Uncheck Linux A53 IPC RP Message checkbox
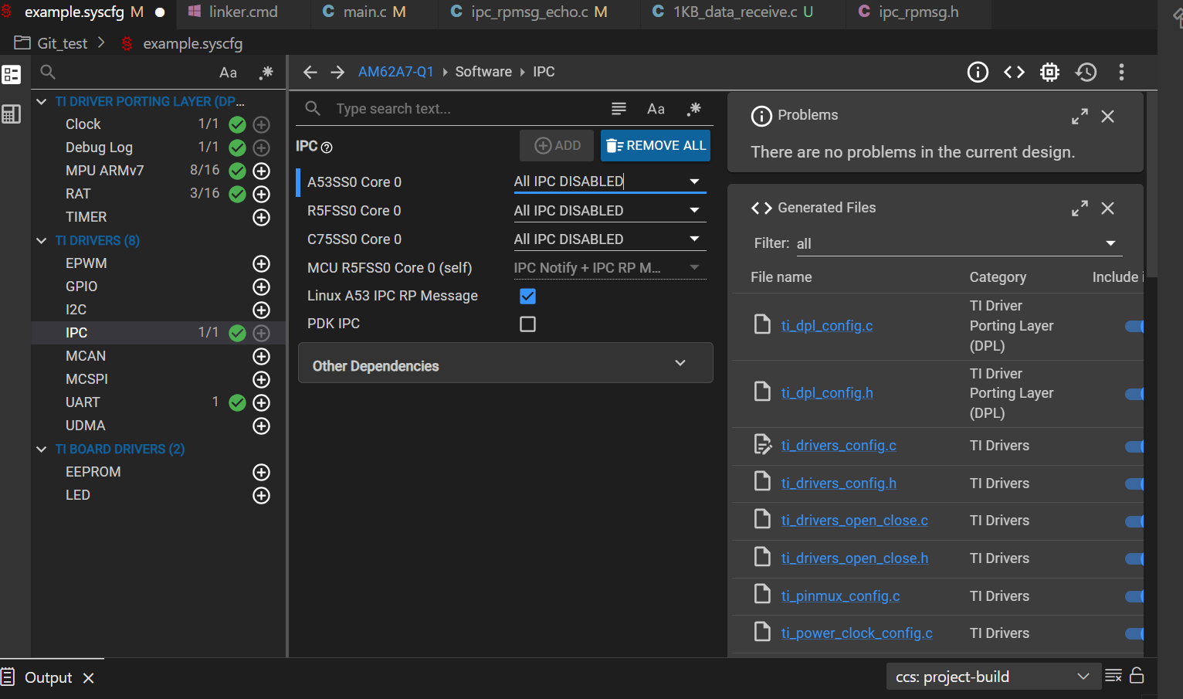 tap(527, 296)
